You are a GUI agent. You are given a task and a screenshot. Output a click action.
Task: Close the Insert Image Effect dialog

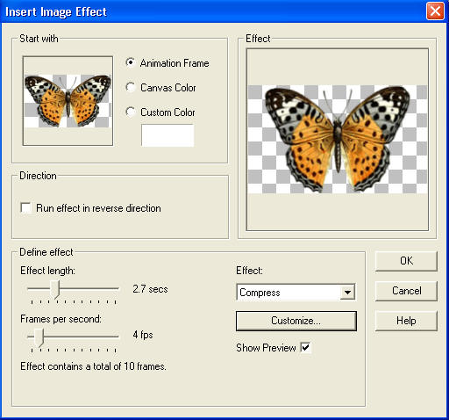(435, 11)
